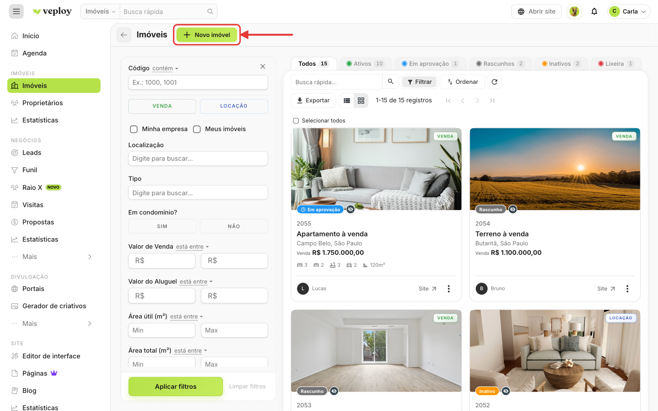
Task: Select SIM for Em condomínio
Action: [x=162, y=226]
